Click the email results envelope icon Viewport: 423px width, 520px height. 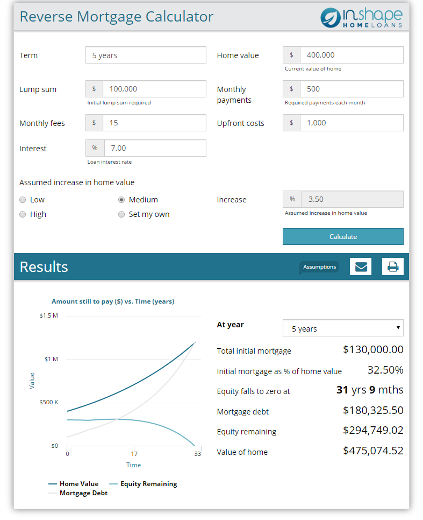click(x=360, y=266)
